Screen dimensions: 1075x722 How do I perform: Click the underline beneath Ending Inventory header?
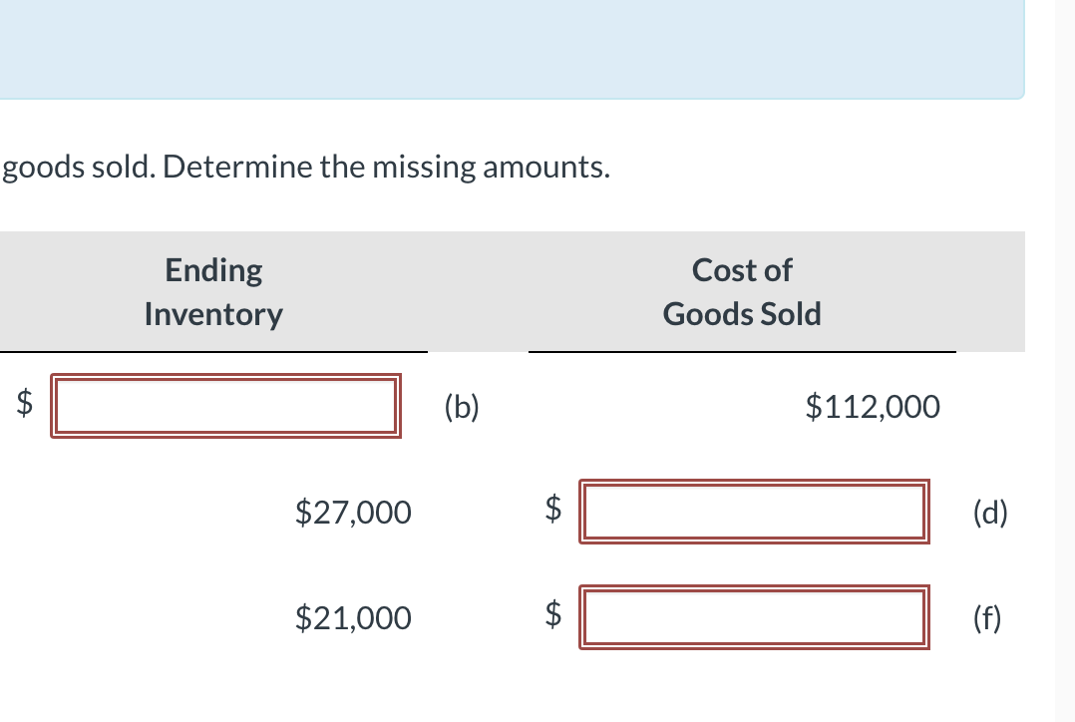212,351
